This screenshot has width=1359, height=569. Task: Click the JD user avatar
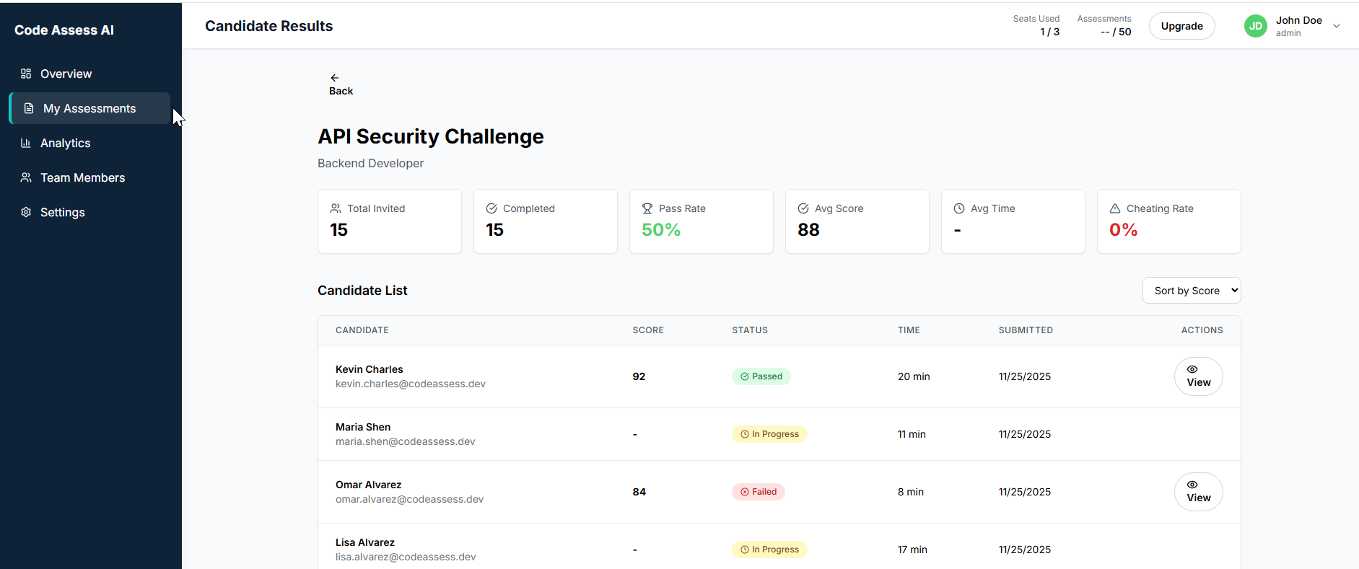pyautogui.click(x=1255, y=26)
